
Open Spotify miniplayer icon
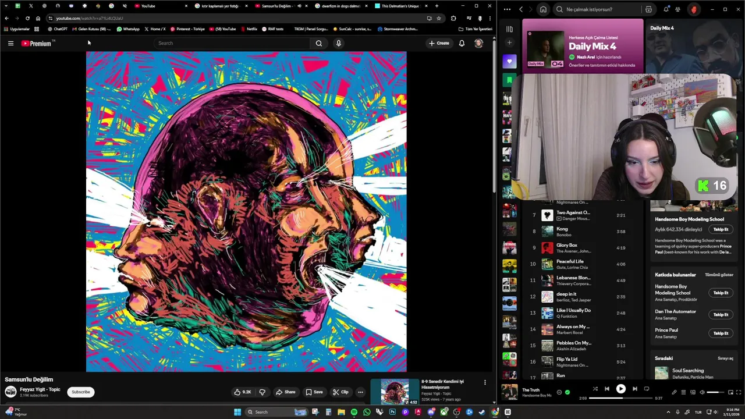point(732,392)
